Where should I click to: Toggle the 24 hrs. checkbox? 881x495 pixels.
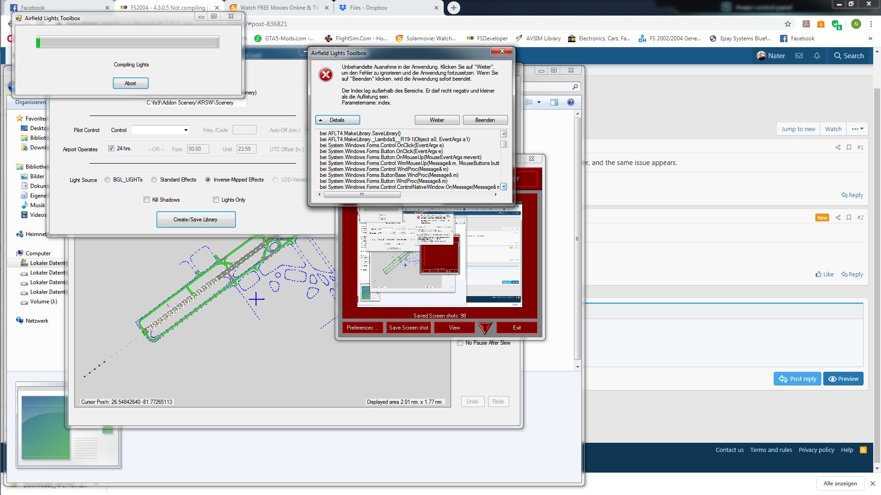(111, 148)
